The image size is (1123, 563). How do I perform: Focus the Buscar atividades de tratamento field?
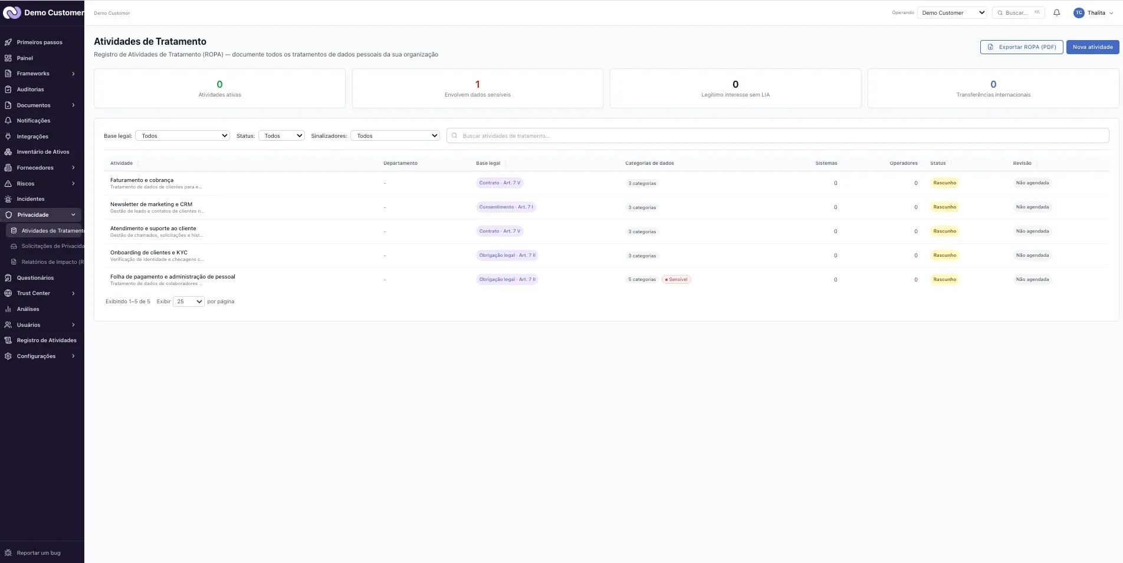click(x=777, y=135)
